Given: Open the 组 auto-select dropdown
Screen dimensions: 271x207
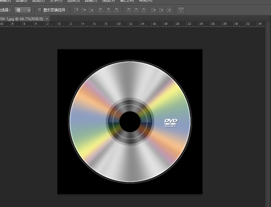Looking at the screenshot, I should click(23, 10).
